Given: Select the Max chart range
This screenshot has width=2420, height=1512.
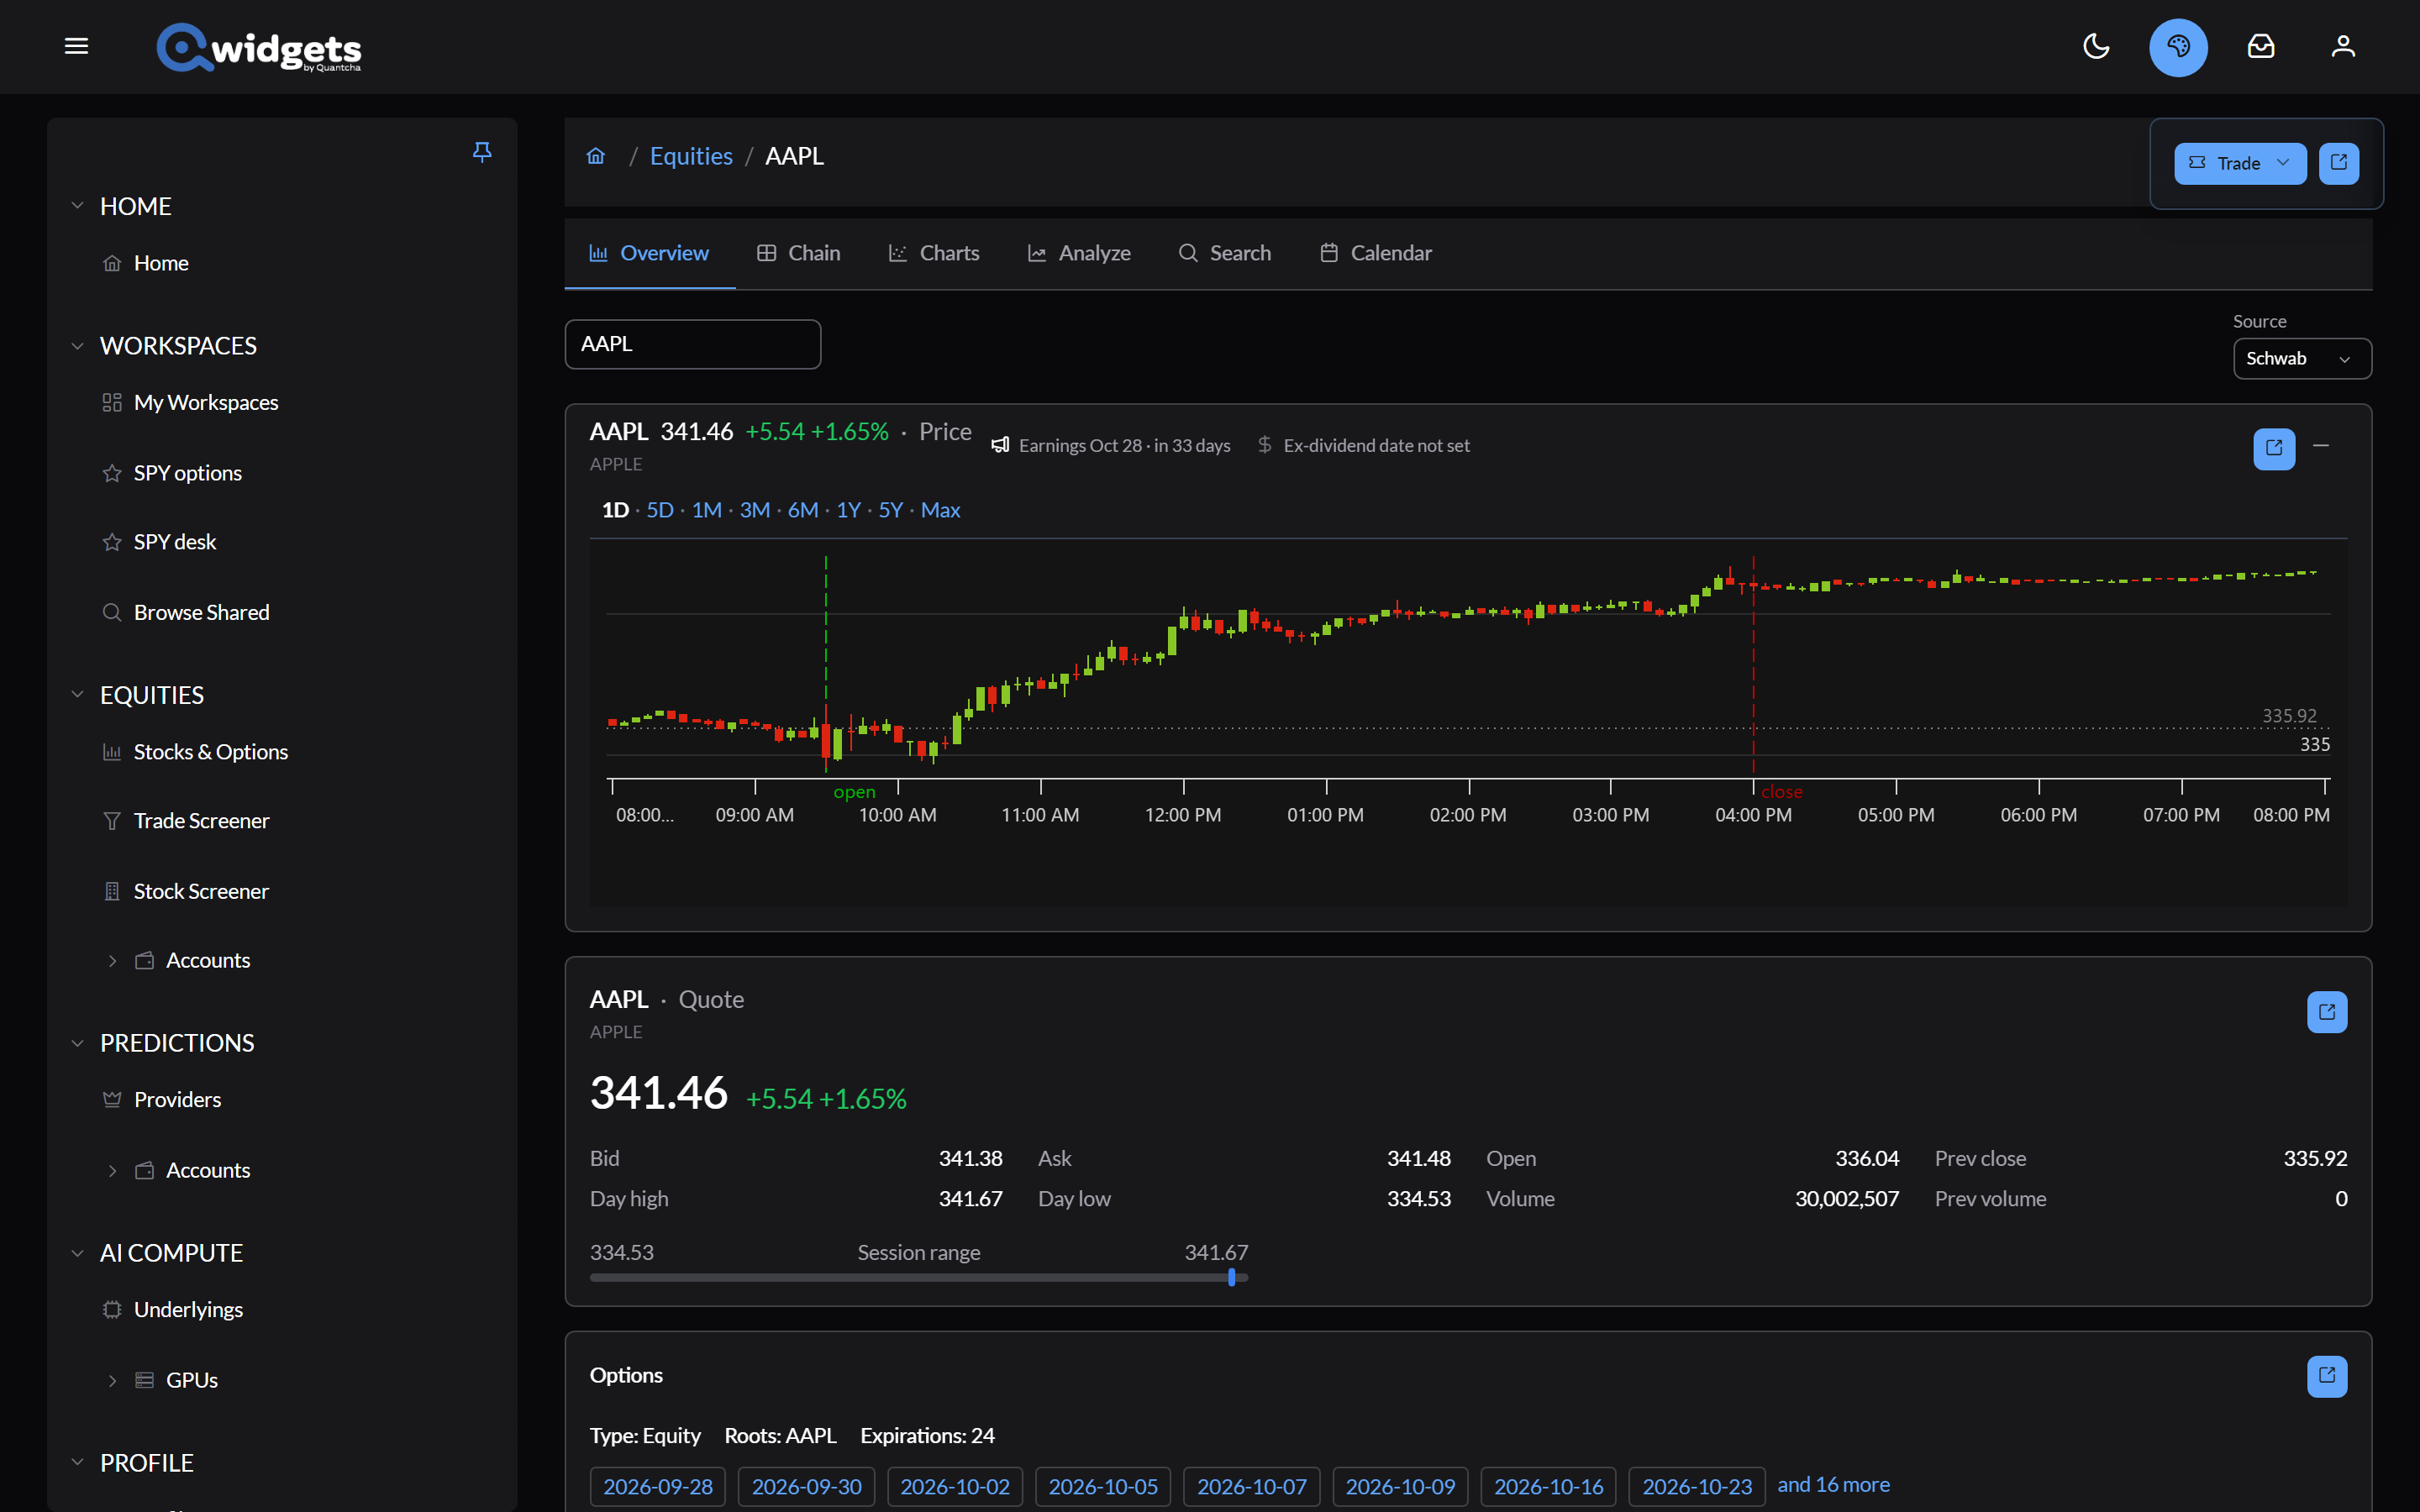Looking at the screenshot, I should 940,510.
